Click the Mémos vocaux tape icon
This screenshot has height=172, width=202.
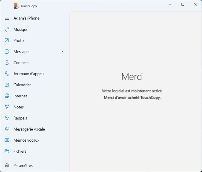pos(7,140)
